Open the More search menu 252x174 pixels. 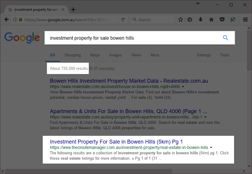[x=155, y=55]
